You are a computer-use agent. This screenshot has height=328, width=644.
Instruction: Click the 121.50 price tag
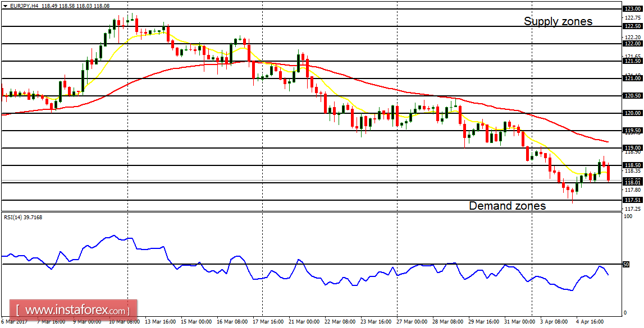(x=633, y=60)
